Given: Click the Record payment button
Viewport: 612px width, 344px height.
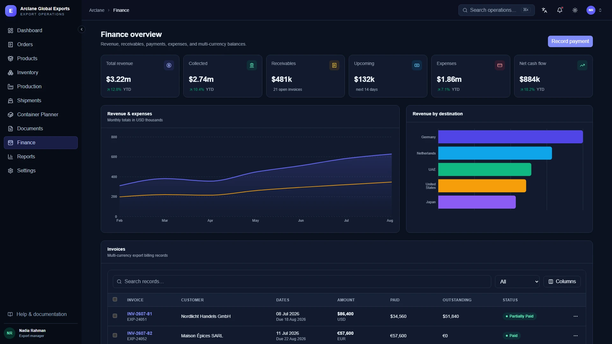Looking at the screenshot, I should coord(570,41).
